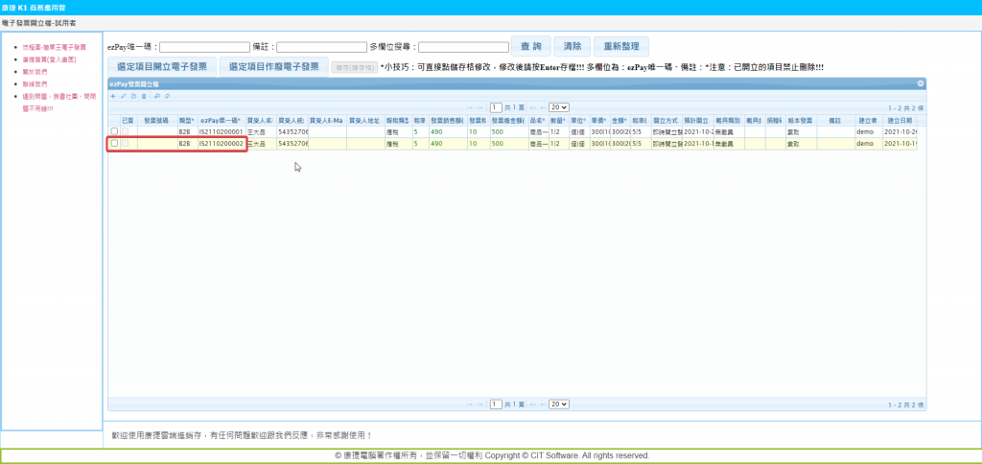Screen dimensions: 982x464
Task: Click the add new record plus icon
Action: (112, 96)
